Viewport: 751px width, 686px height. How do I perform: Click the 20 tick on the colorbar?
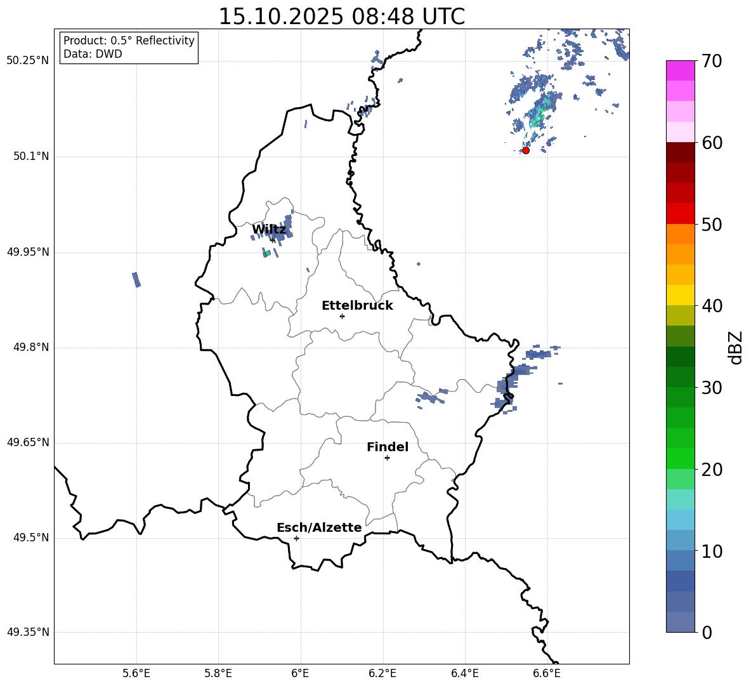[x=711, y=470]
